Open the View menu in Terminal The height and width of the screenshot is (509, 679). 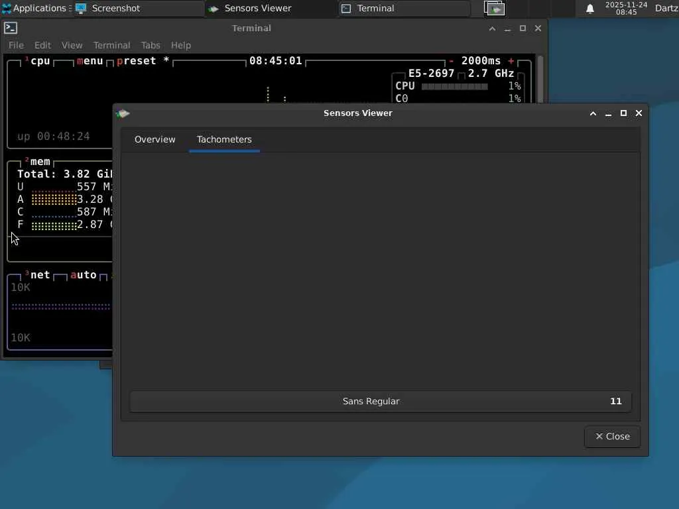click(x=72, y=45)
